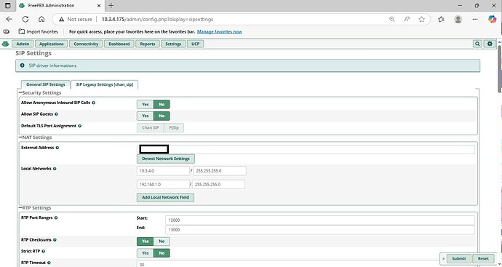Set Strict RTP to Yes

tap(146, 253)
